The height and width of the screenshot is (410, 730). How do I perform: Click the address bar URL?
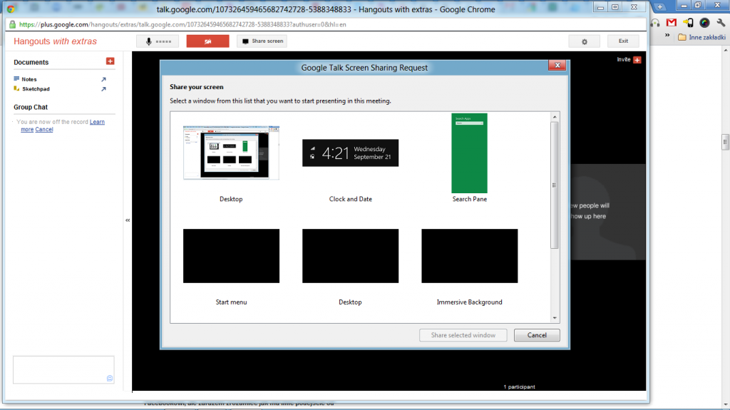tap(182, 25)
